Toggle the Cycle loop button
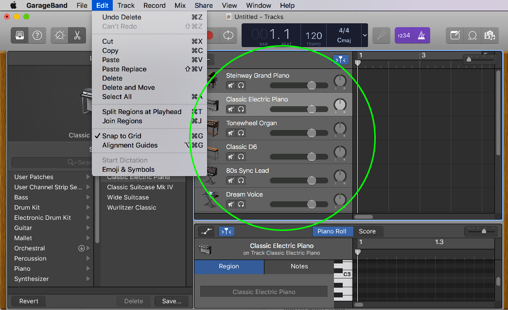Image resolution: width=508 pixels, height=310 pixels. [x=228, y=35]
